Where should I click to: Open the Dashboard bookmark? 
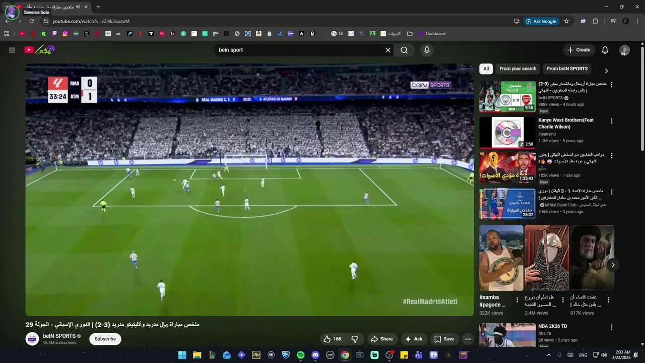coord(432,34)
